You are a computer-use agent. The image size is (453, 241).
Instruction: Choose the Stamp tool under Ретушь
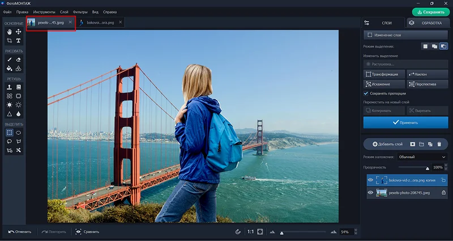pos(10,87)
